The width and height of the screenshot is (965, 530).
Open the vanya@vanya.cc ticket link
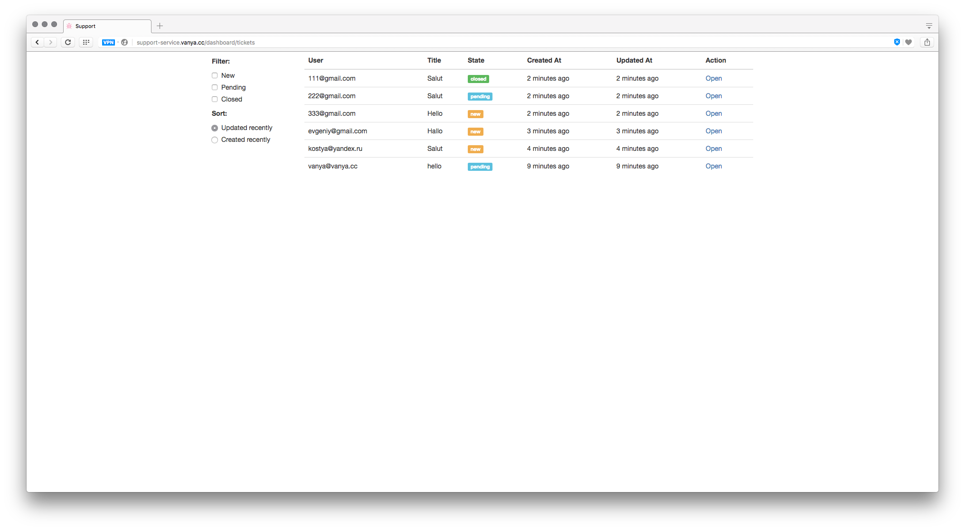[713, 167]
